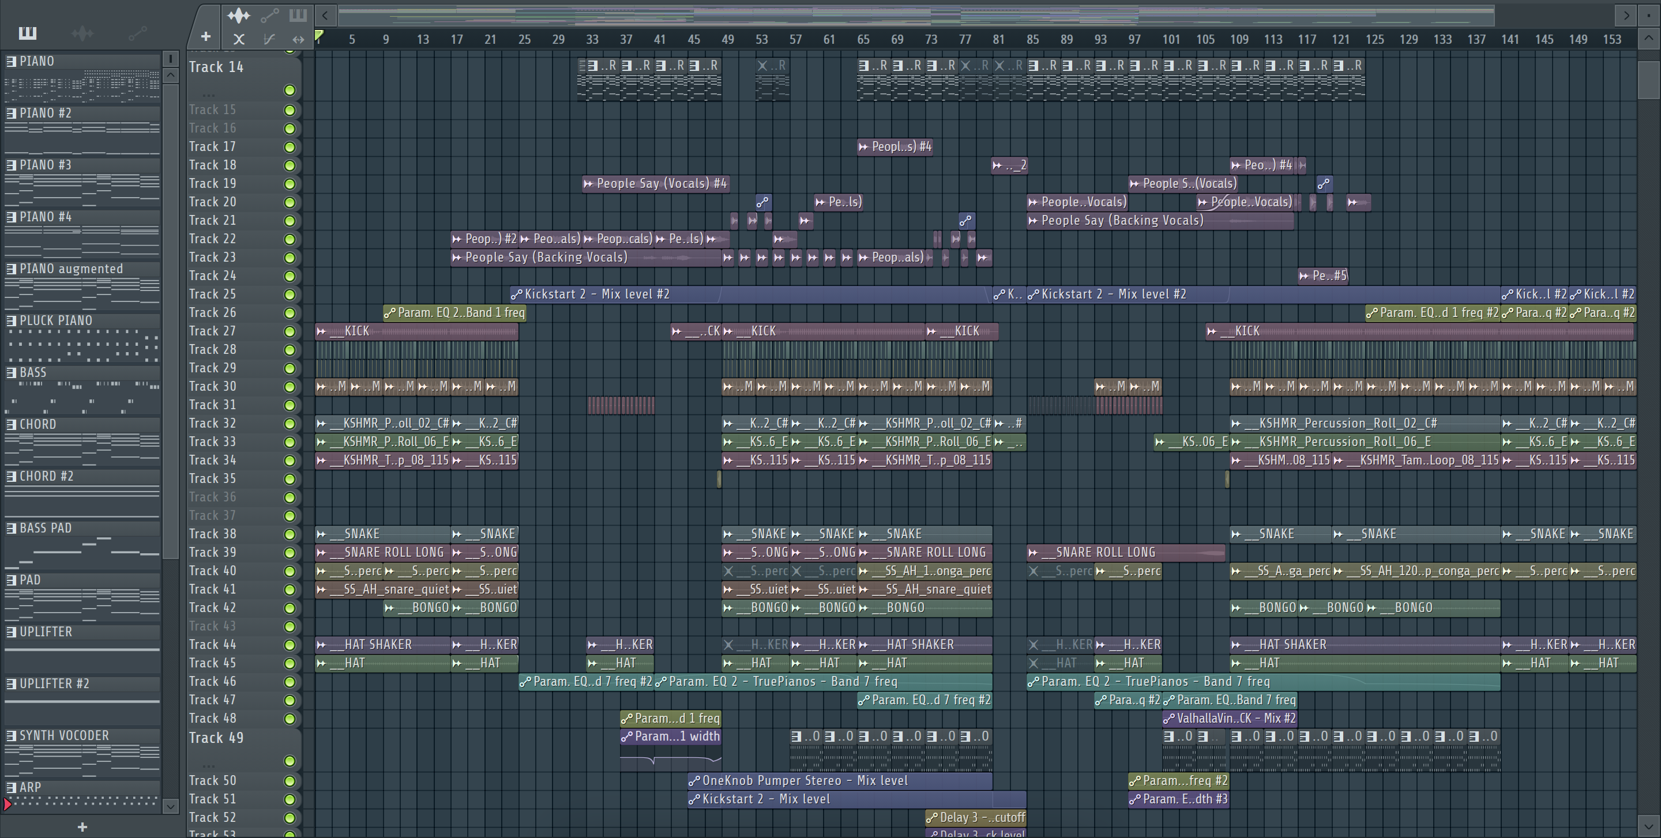The width and height of the screenshot is (1661, 838).
Task: Select the Track 50 header label
Action: coord(212,781)
